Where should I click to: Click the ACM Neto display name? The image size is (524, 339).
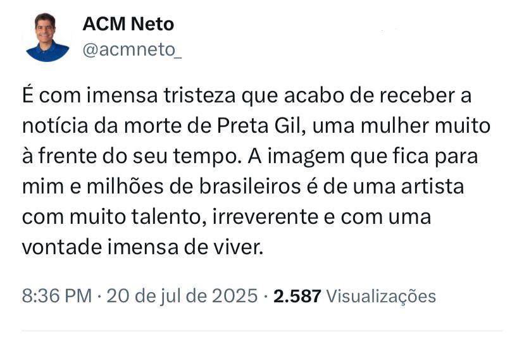tap(128, 24)
